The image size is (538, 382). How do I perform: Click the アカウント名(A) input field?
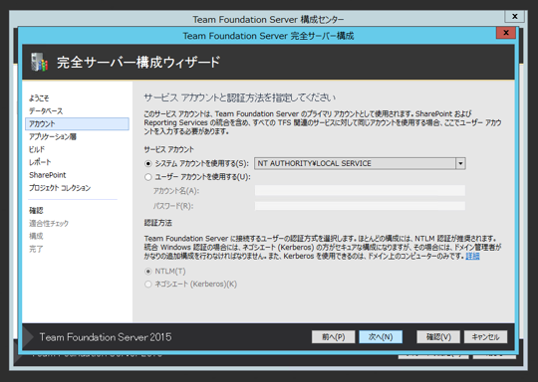pos(360,190)
